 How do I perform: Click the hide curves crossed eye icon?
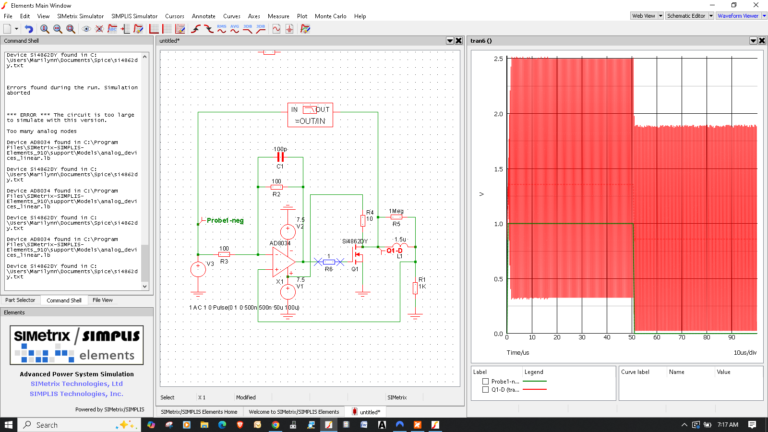(99, 29)
